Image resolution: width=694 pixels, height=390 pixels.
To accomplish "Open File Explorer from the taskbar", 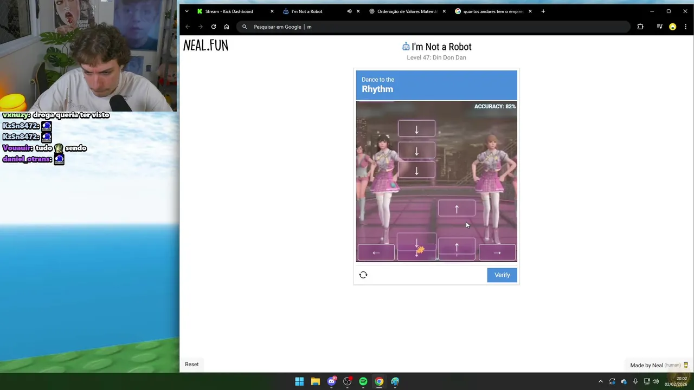I will (x=316, y=381).
